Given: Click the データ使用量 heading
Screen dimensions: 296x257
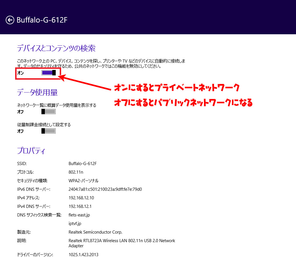Looking at the screenshot, I should point(37,93).
